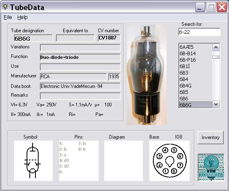Click the list scroll up arrow
This screenshot has height=191, width=229.
coord(216,48)
